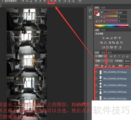This screenshot has width=131, height=120.
Task: Switch to the 调整 tab
Action: click(97, 30)
